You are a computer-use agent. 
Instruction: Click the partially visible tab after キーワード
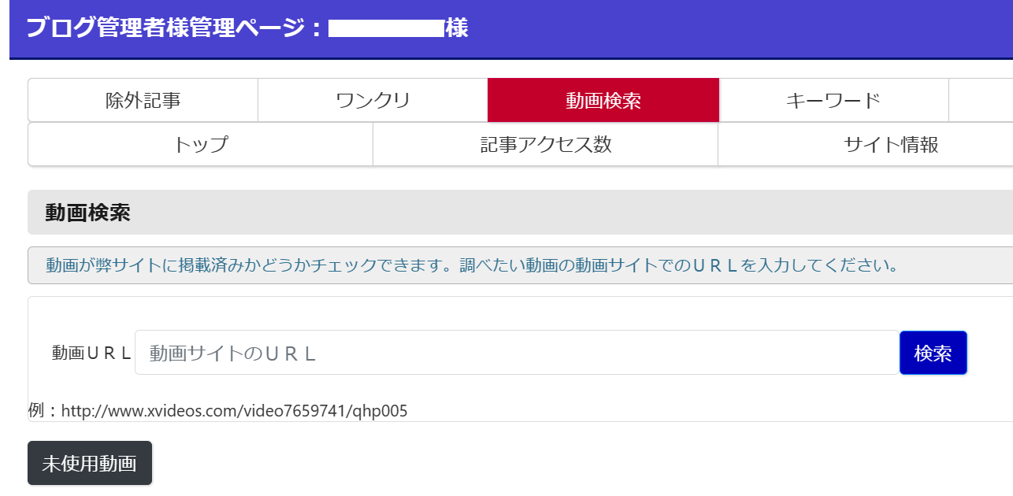(x=981, y=101)
